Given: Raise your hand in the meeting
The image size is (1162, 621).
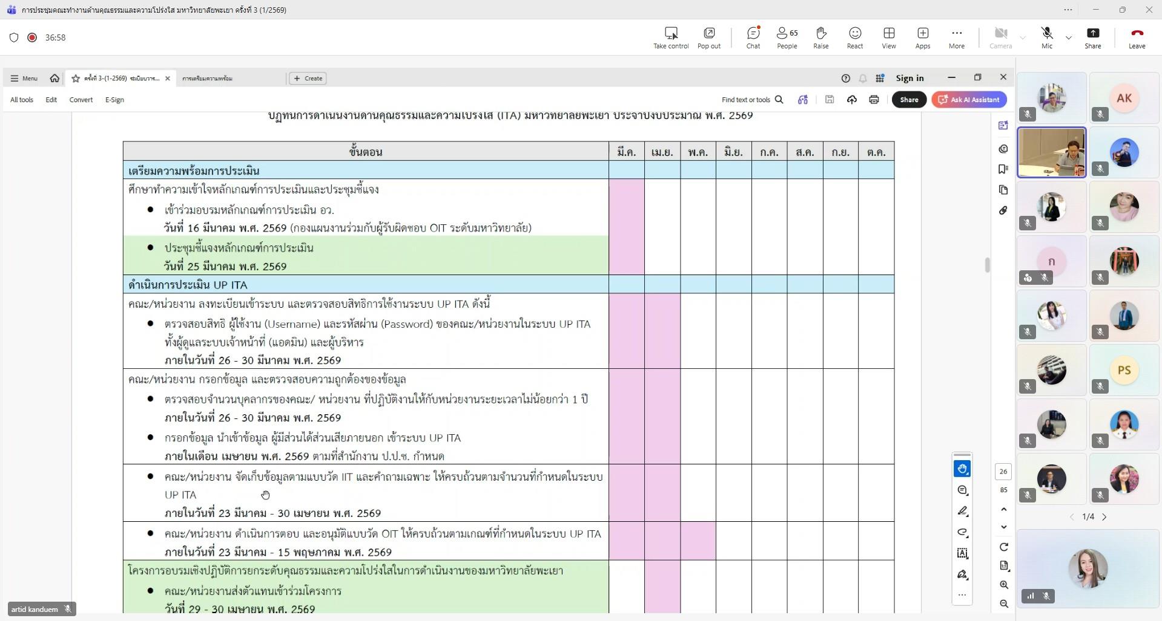Looking at the screenshot, I should (820, 37).
